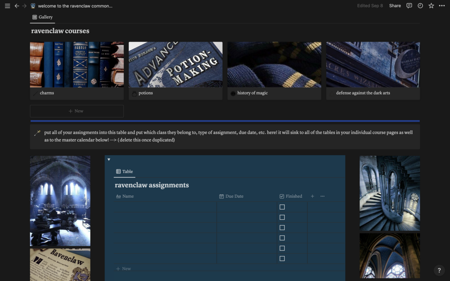Screen dimensions: 450x281
Task: Open the comments speech-bubble icon
Action: click(x=409, y=6)
